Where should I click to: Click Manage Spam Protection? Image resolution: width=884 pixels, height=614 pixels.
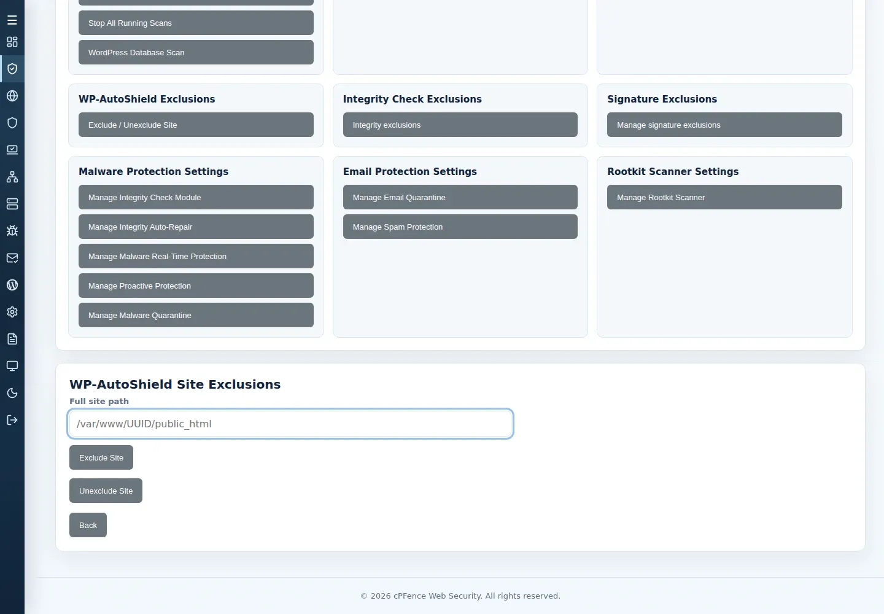click(x=460, y=227)
